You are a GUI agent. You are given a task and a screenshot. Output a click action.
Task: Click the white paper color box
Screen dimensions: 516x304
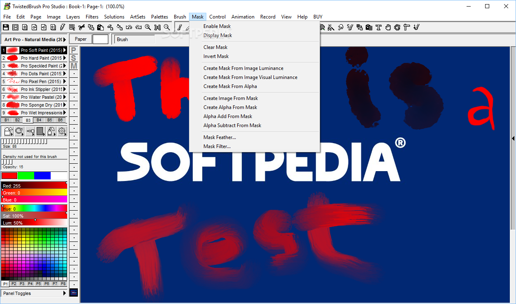[x=100, y=39]
